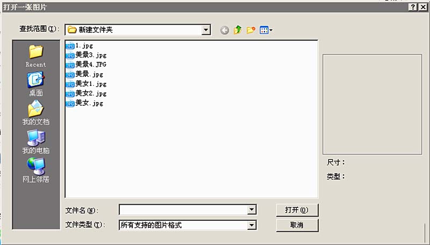Image resolution: width=430 pixels, height=245 pixels.
Task: Select file name 美景4.JPG
Action: [x=91, y=64]
